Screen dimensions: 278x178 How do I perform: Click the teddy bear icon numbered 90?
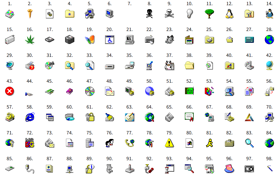[110, 169]
